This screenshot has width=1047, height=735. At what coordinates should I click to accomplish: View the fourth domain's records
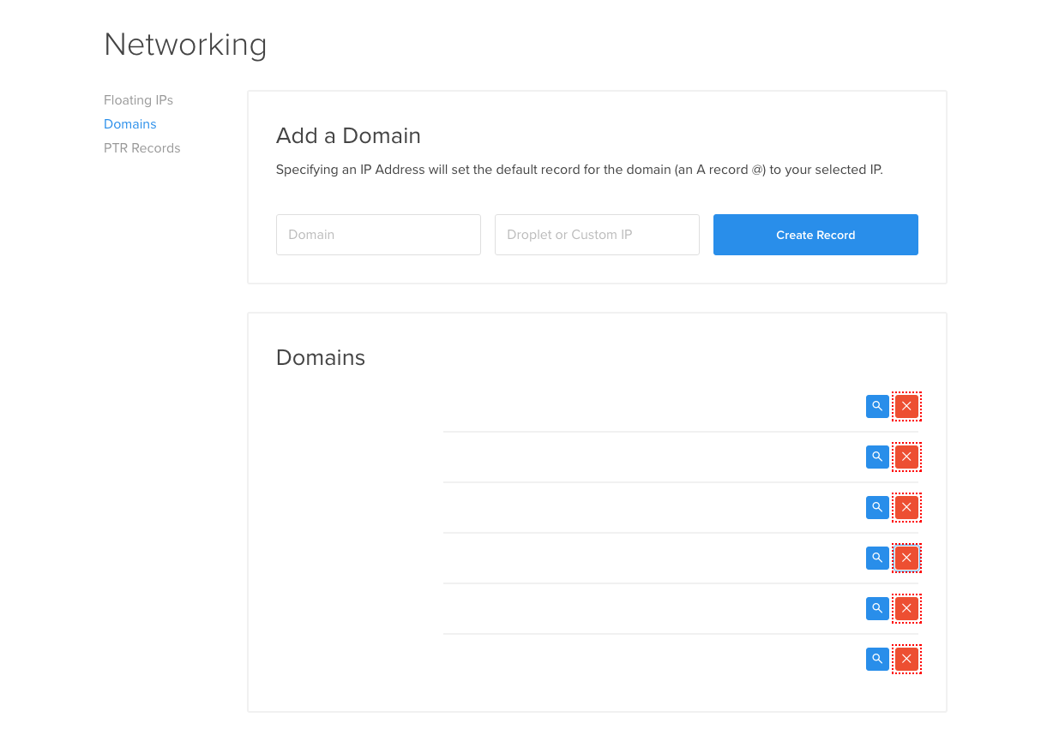pos(877,558)
